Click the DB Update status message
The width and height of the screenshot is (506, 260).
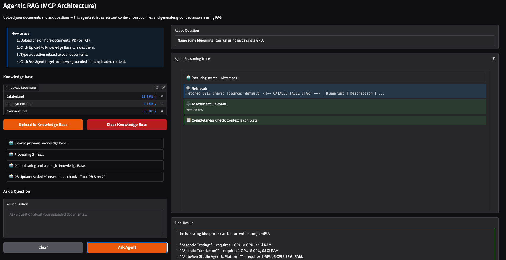85,177
